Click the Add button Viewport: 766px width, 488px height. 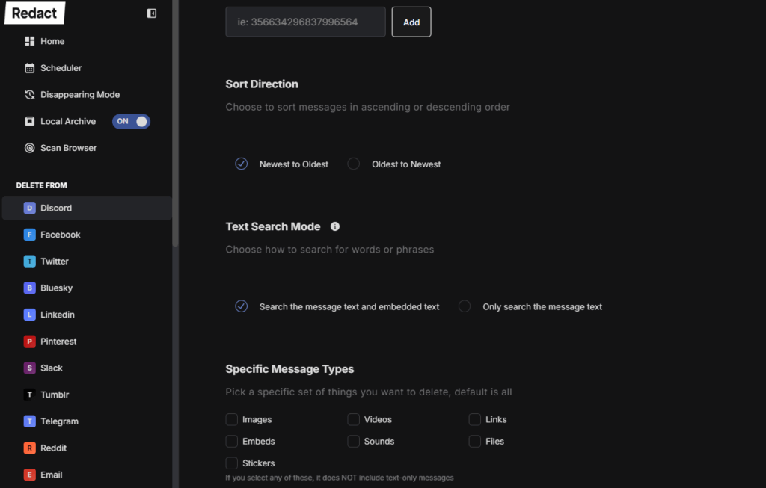(411, 22)
